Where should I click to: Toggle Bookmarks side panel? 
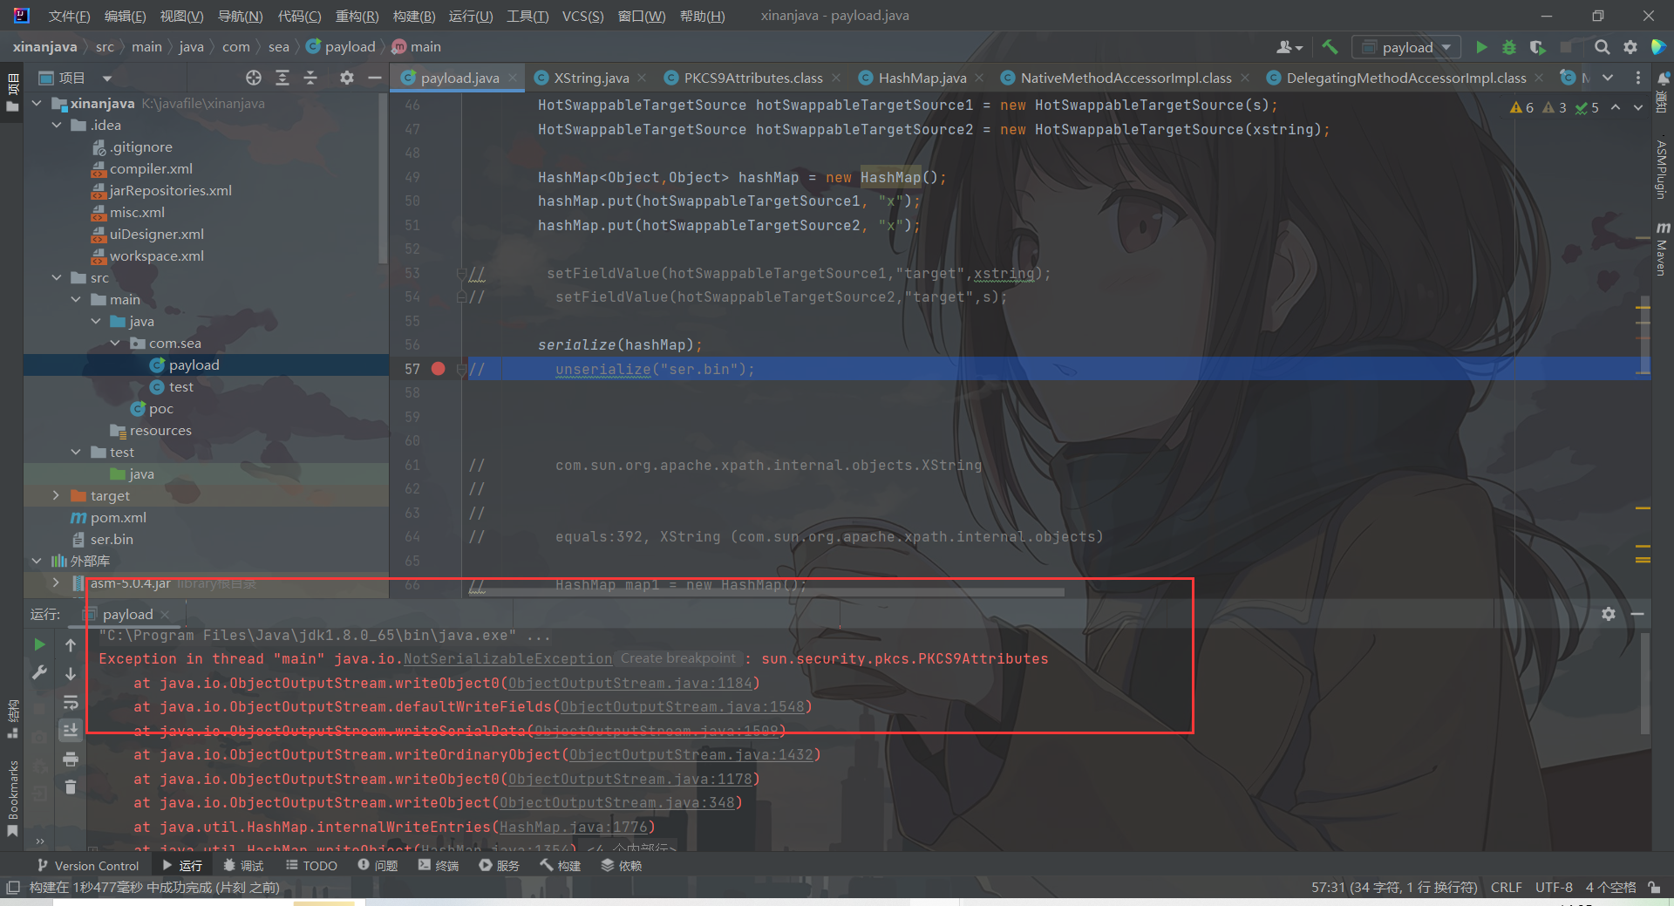click(12, 797)
